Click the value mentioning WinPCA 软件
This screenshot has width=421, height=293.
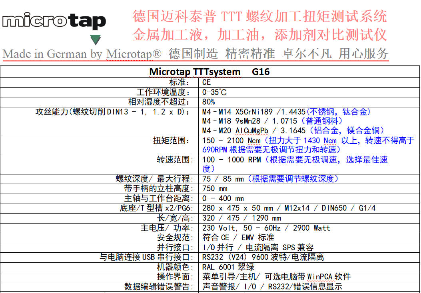(276, 277)
